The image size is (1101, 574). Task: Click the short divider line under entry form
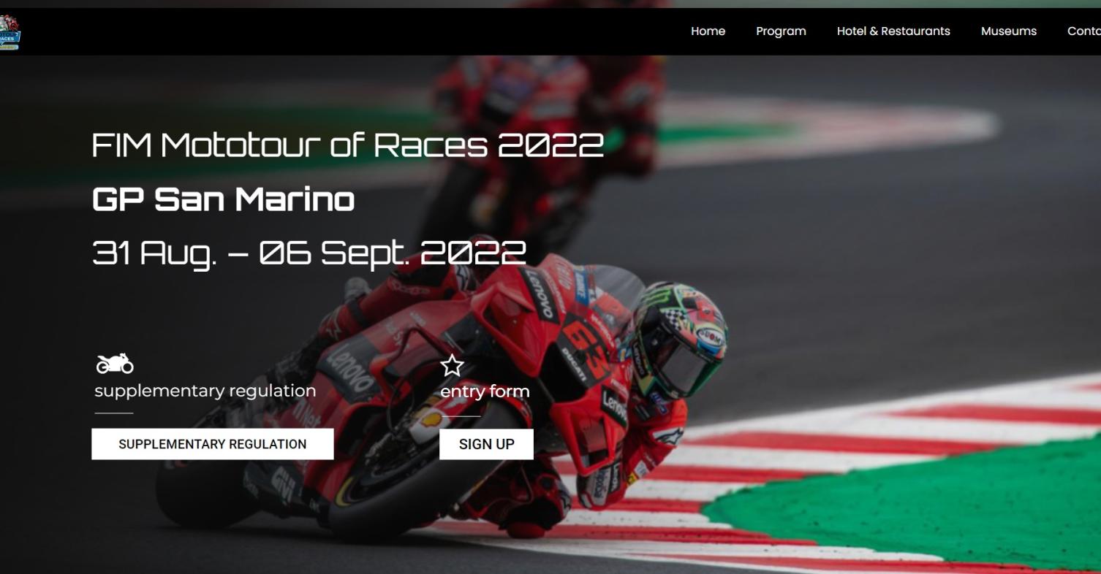pos(460,416)
